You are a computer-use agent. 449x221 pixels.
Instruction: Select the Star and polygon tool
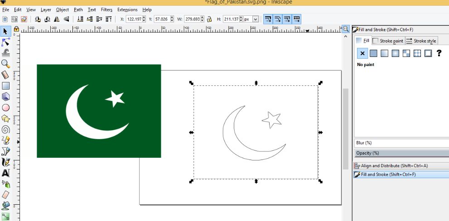5,118
